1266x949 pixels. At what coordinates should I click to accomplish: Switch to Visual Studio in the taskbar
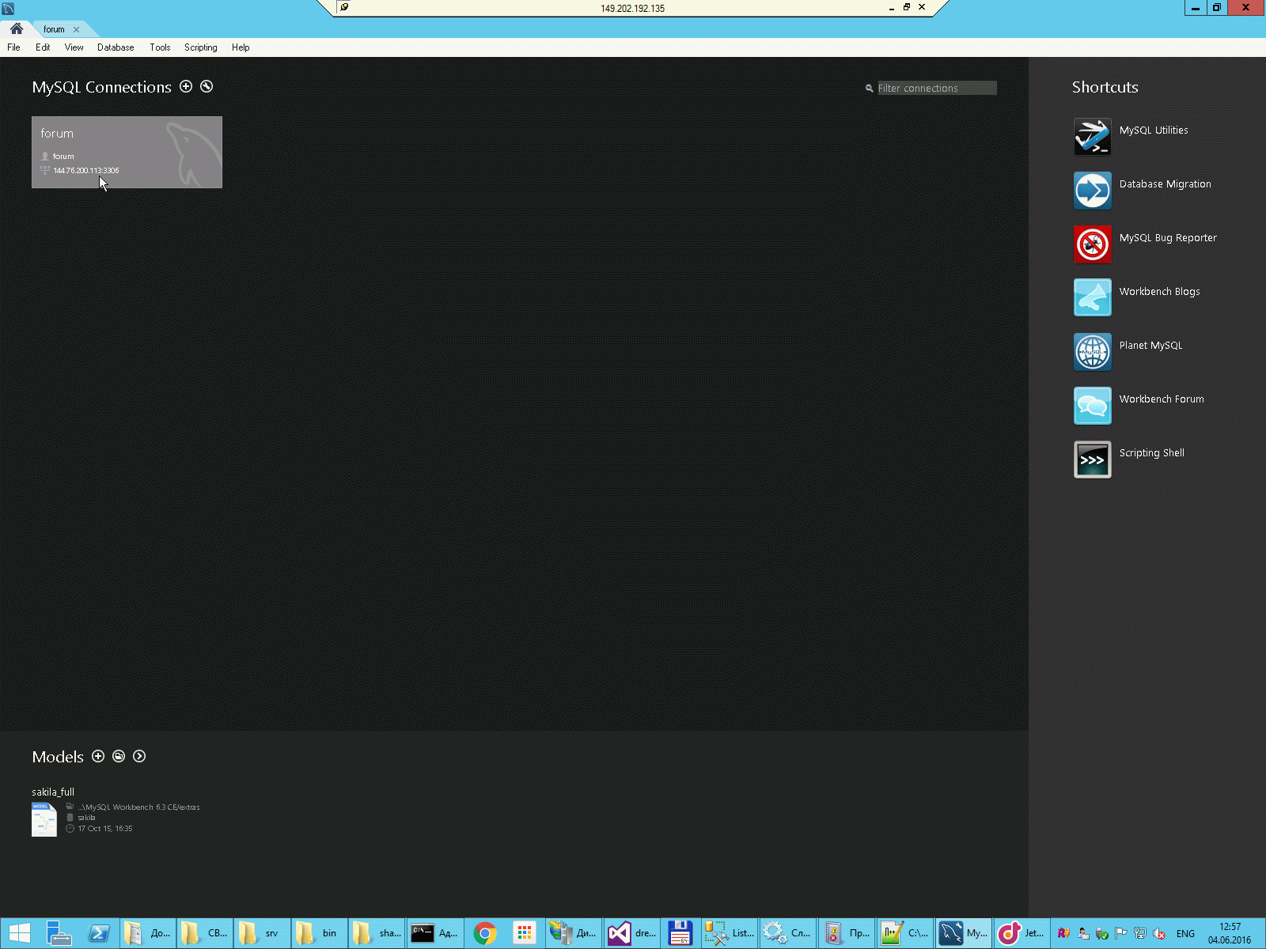click(x=631, y=934)
